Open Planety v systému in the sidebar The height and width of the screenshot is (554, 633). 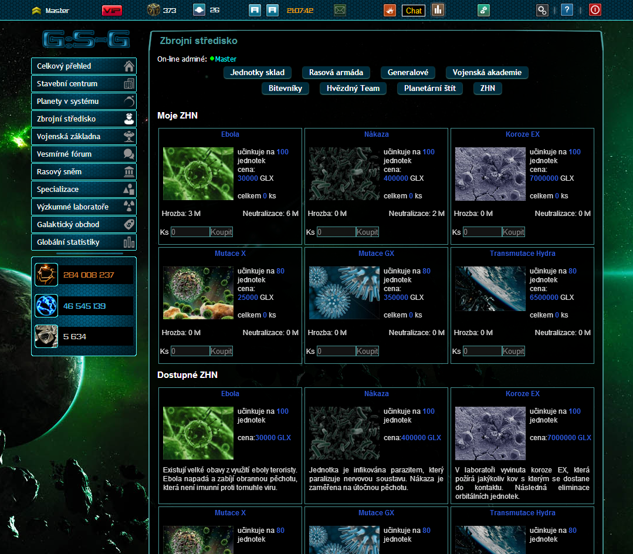(84, 101)
